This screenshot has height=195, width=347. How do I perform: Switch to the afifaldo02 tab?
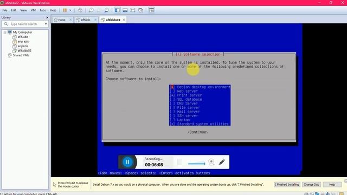[x=113, y=20]
